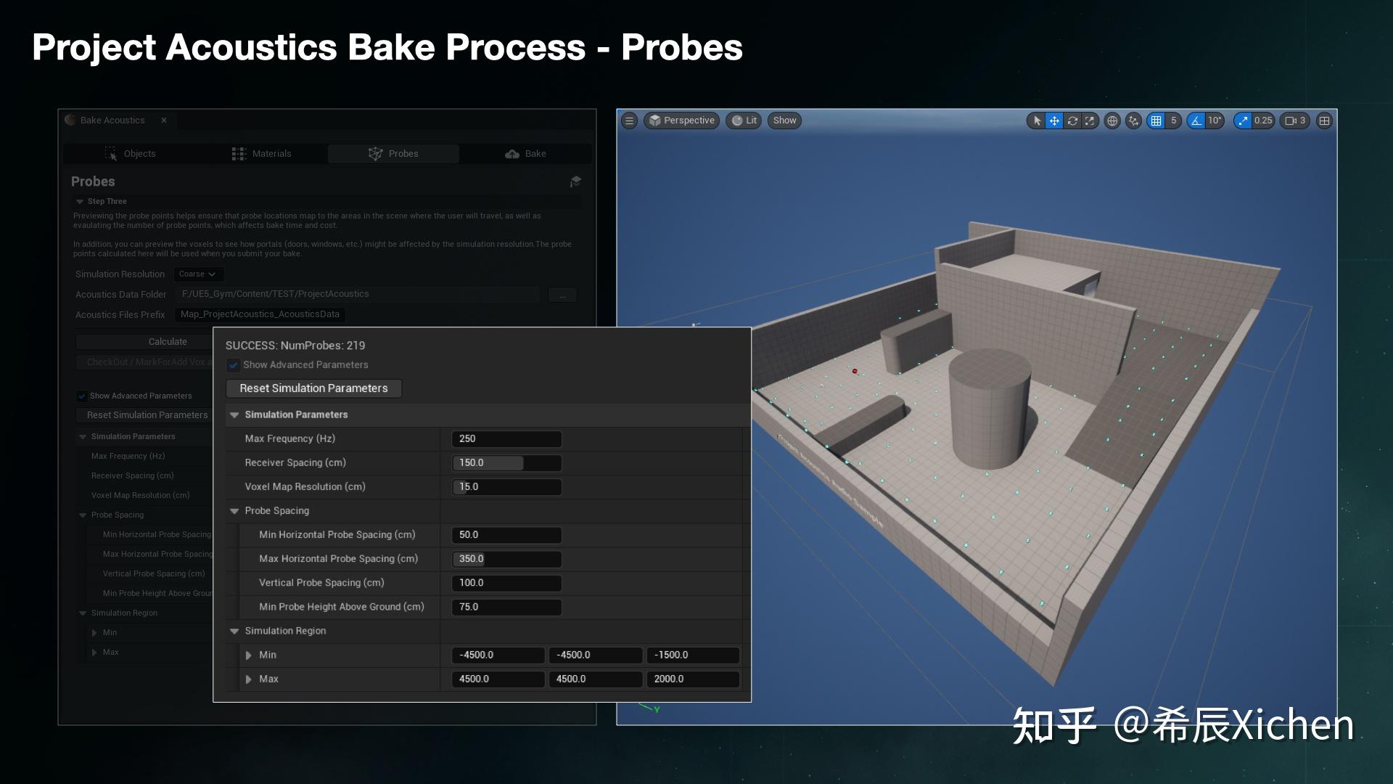The width and height of the screenshot is (1393, 784).
Task: Open the Simulation Resolution dropdown set to Coarse
Action: pos(197,274)
